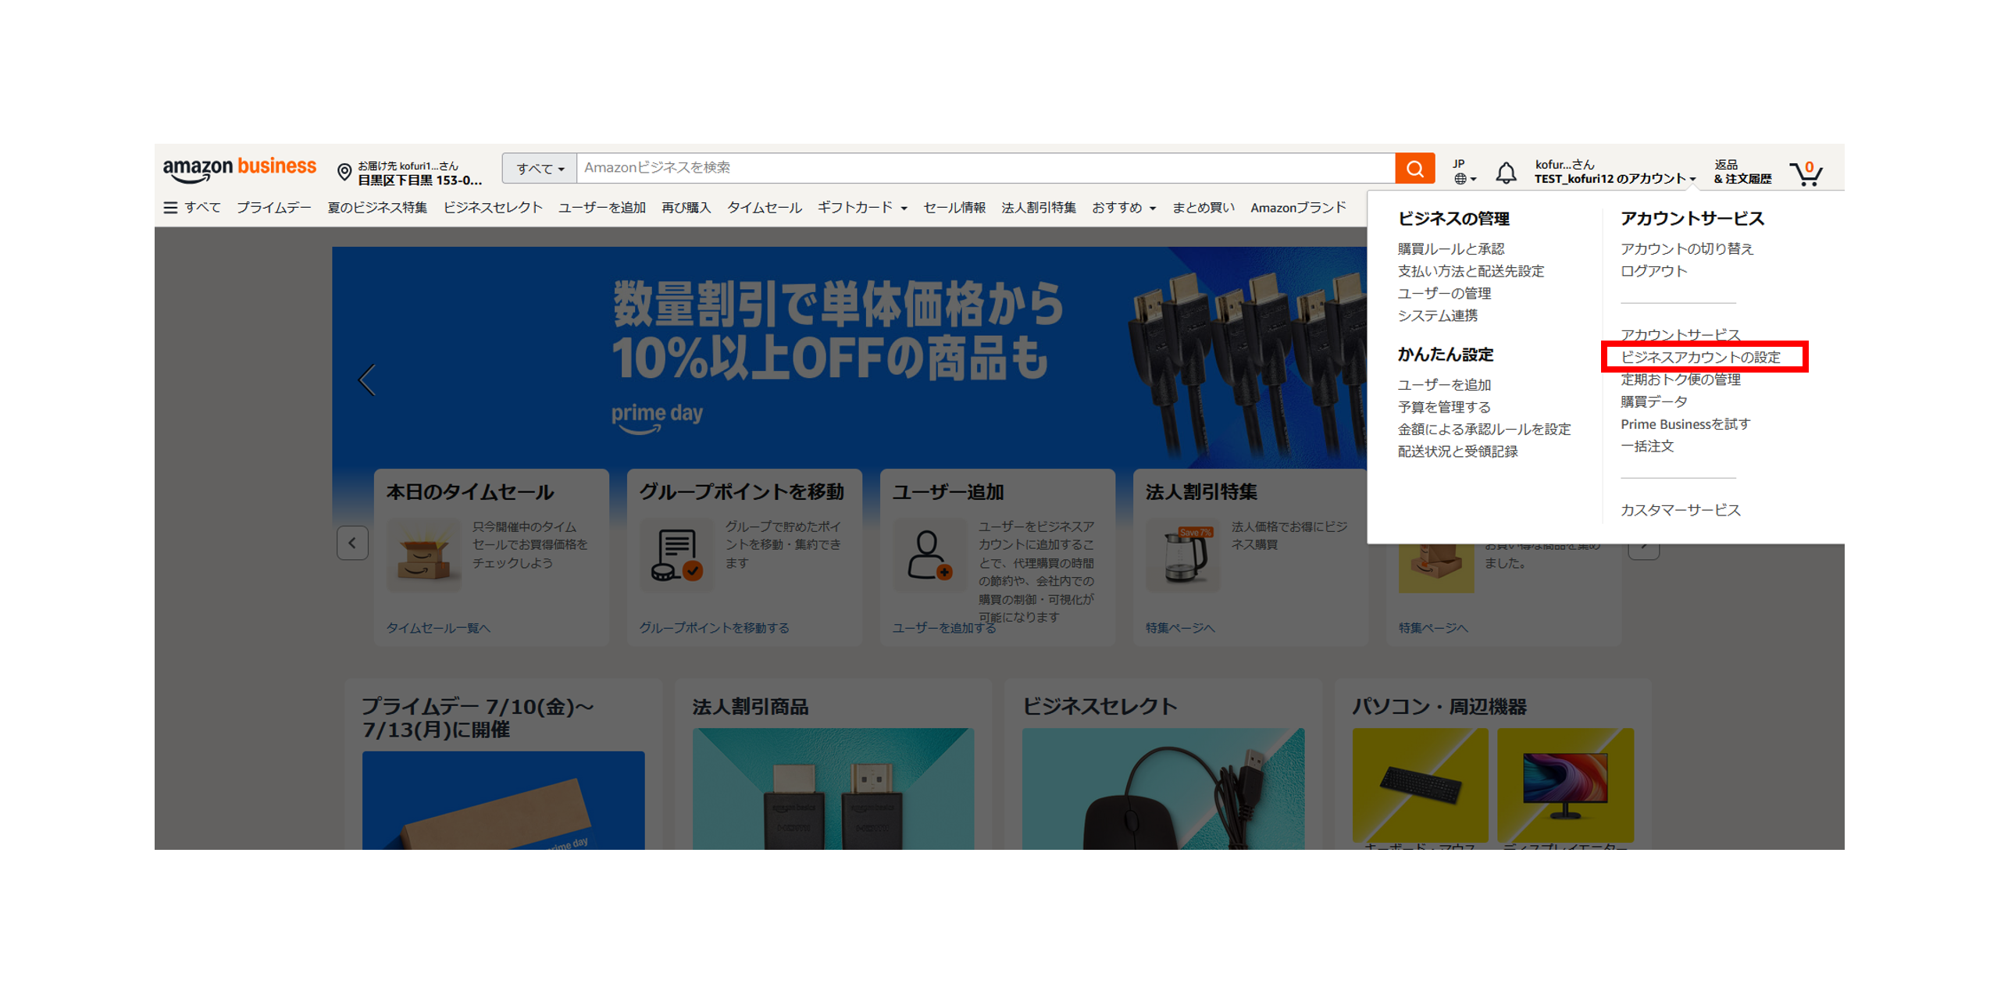
Task: Click カスタマーサービス in account menu
Action: pyautogui.click(x=1680, y=509)
